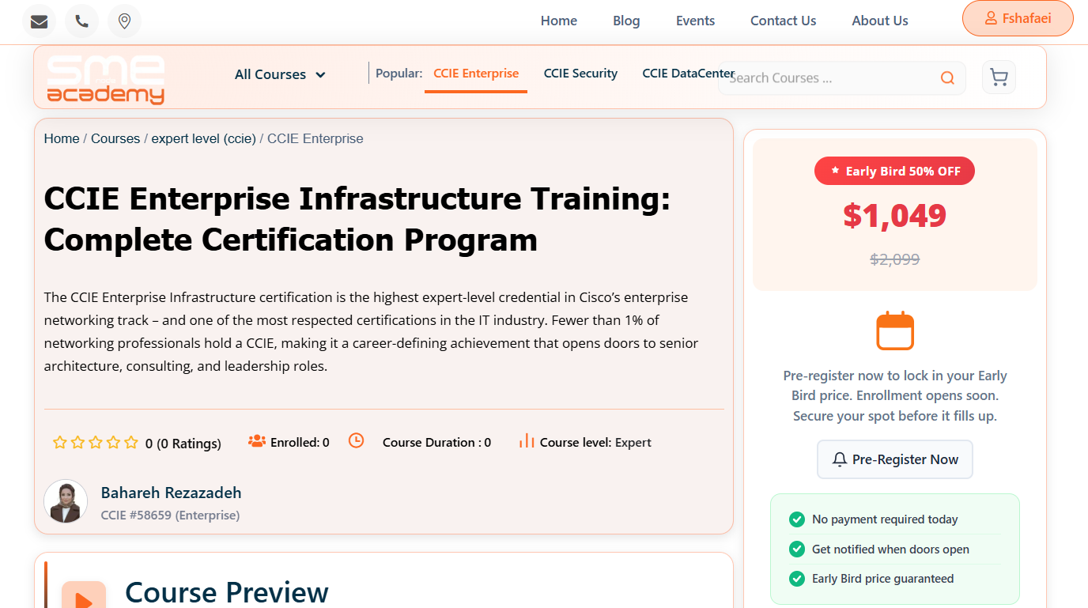Click the Enrolled: 0 text
The width and height of the screenshot is (1088, 608).
(300, 443)
